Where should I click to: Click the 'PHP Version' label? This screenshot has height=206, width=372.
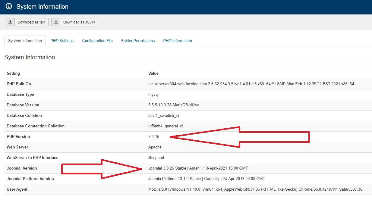18,136
